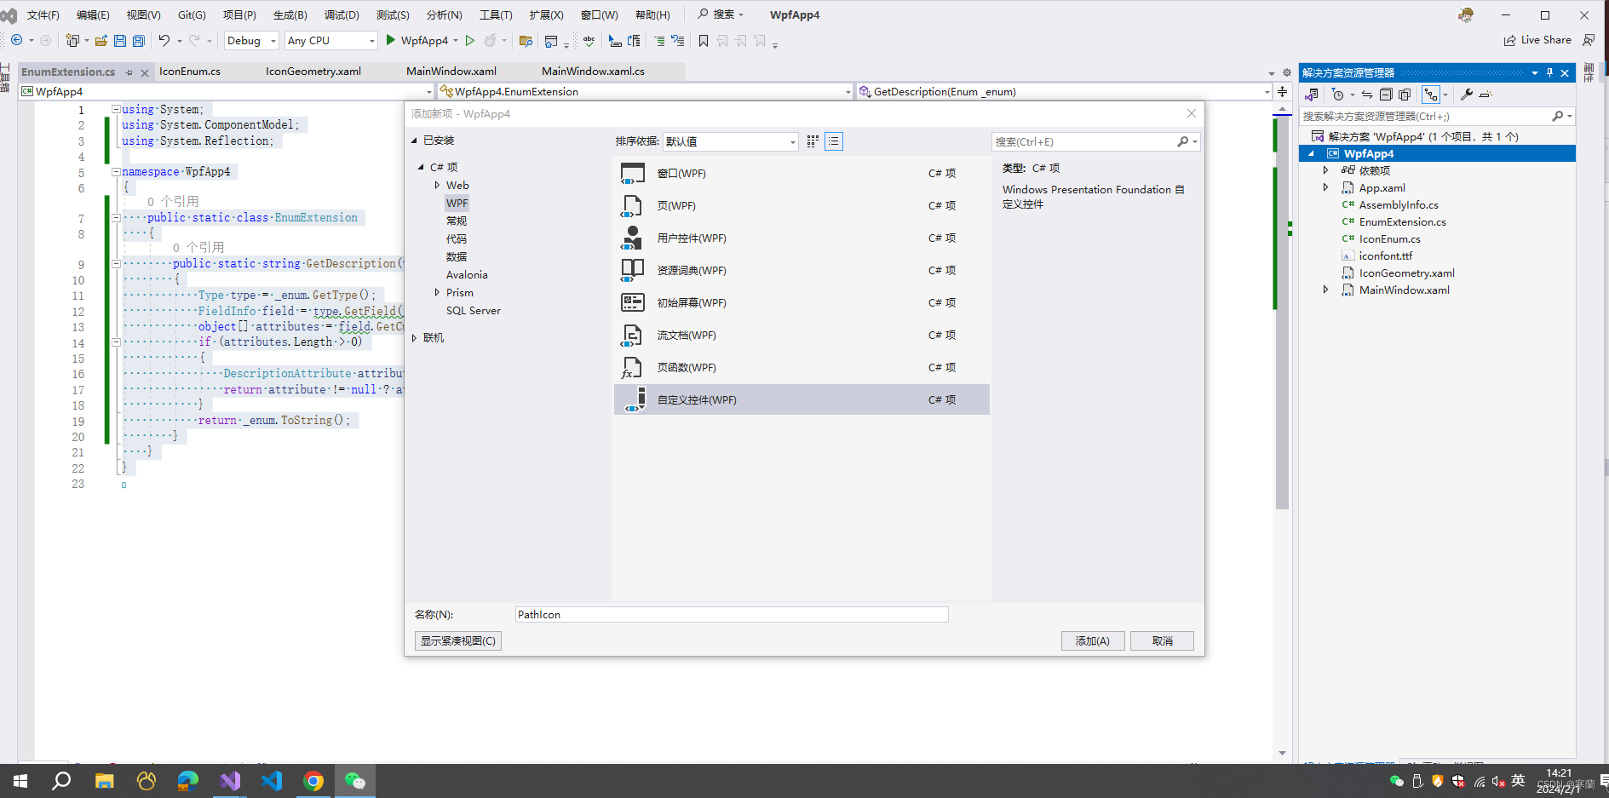Screen dimensions: 1609x798
Task: Enable list view in Add New Item dialog
Action: 833,141
